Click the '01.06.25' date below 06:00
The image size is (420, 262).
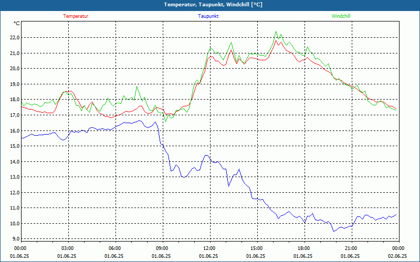coord(114,256)
